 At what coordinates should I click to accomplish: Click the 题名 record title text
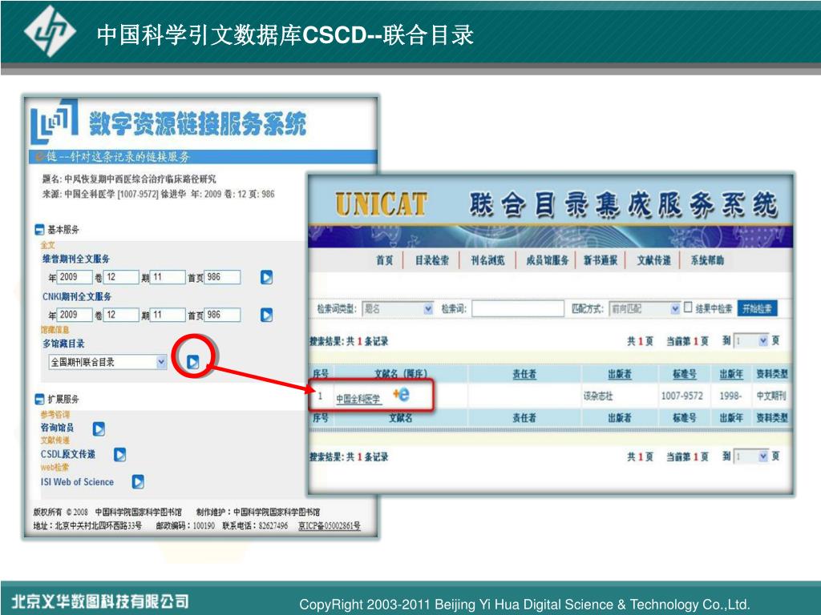point(129,179)
